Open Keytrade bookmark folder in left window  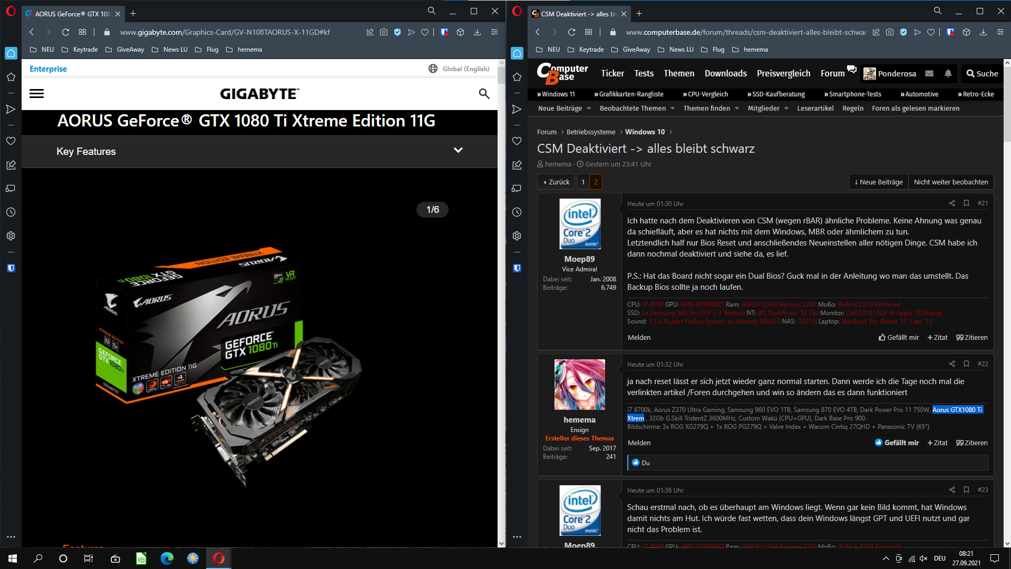pyautogui.click(x=80, y=50)
